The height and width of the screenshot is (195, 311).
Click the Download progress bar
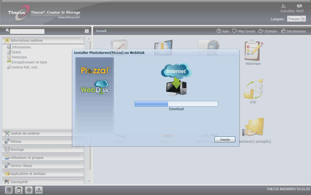point(176,104)
